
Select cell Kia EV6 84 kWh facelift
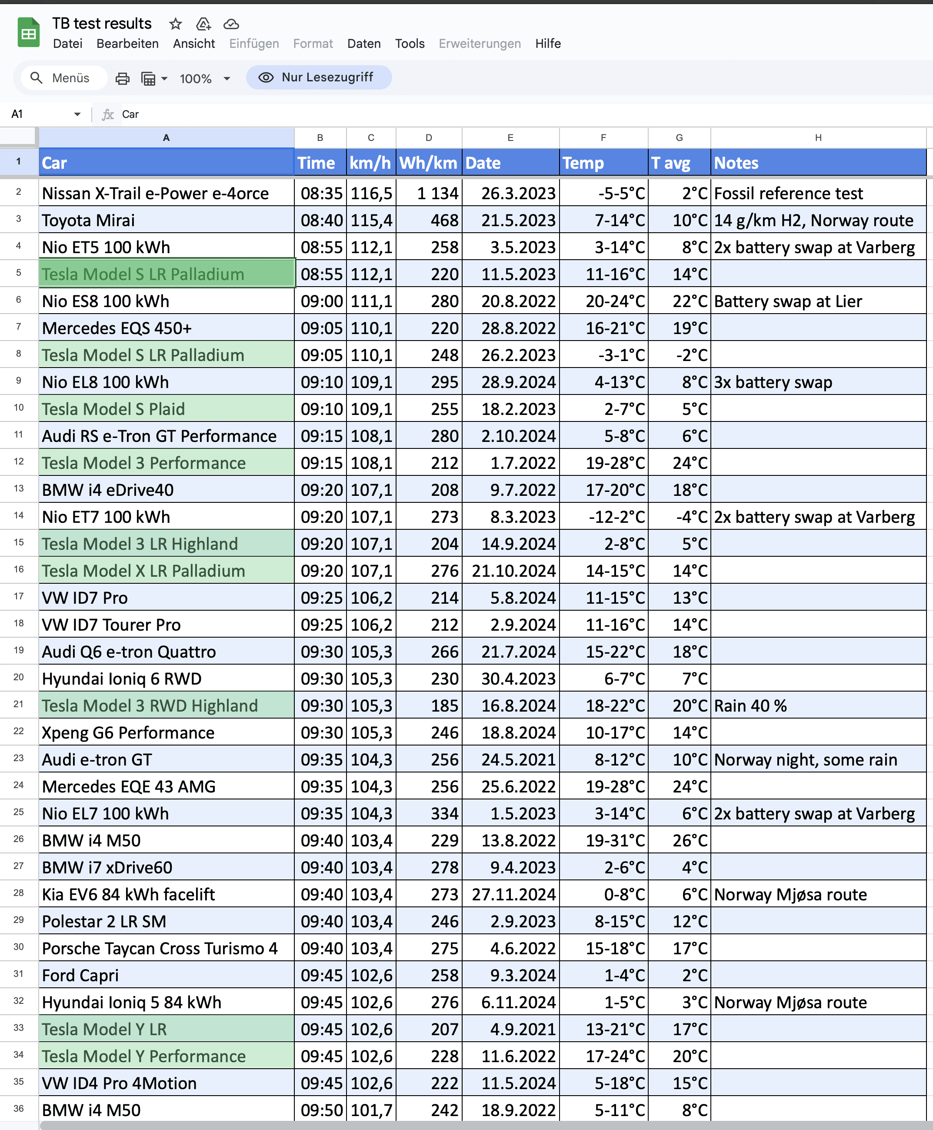click(167, 894)
